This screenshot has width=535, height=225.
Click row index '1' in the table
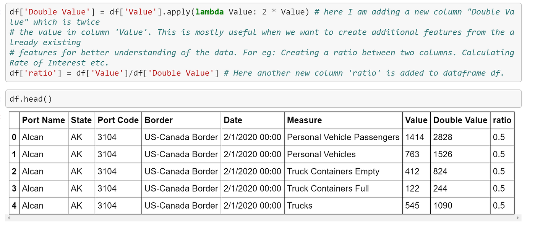[x=14, y=154]
